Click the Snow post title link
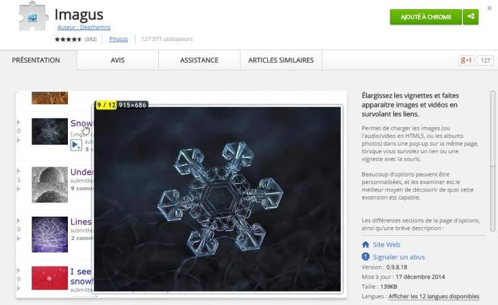Viewport: 498px width, 305px height. (x=82, y=123)
